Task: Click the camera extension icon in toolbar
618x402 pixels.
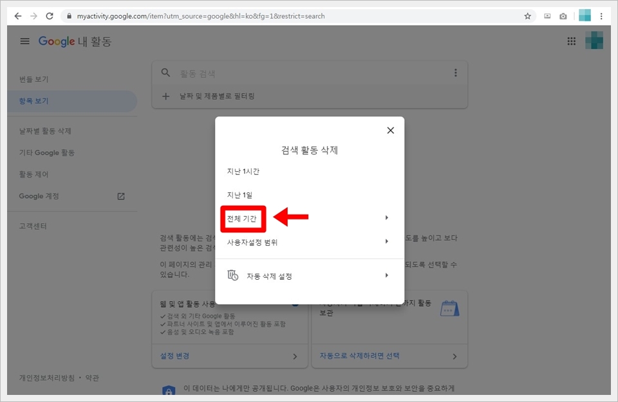Action: click(x=563, y=16)
